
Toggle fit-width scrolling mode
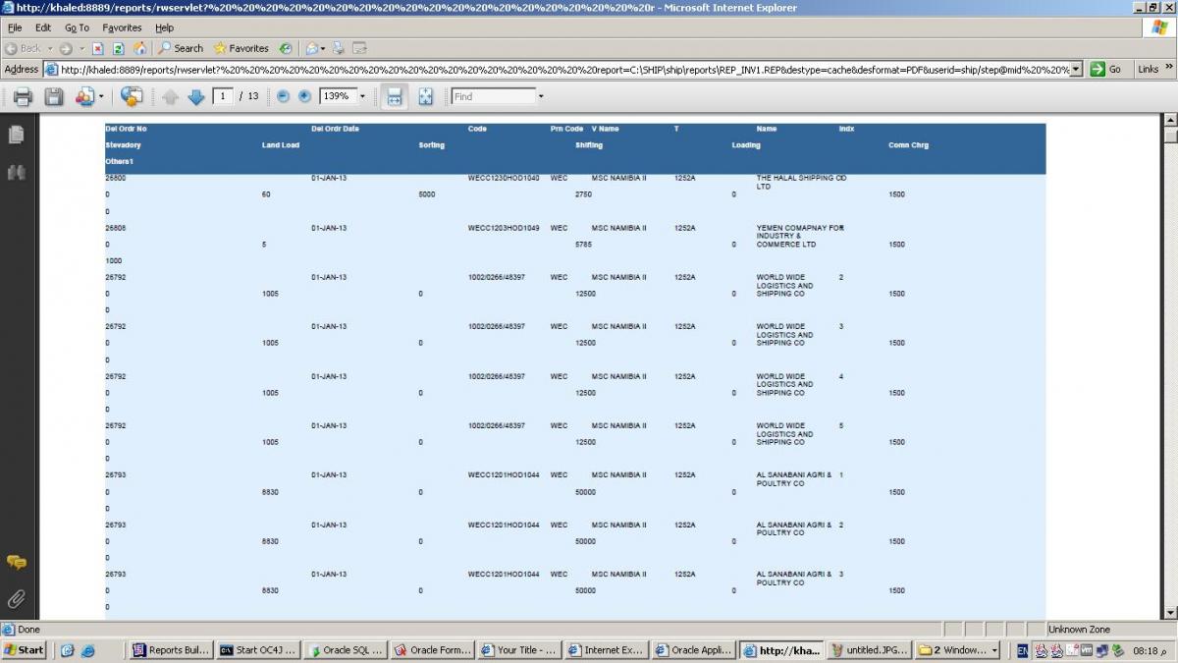tap(394, 96)
